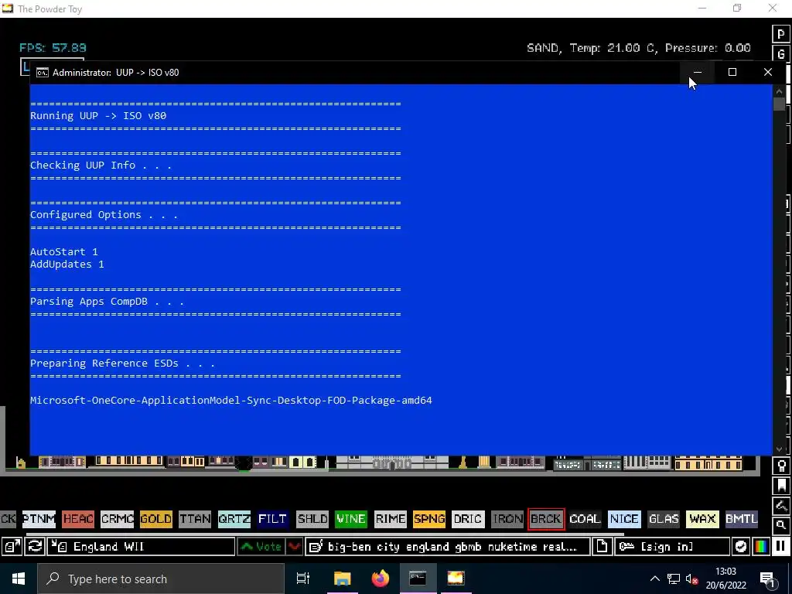Viewport: 792px width, 594px height.
Task: Select the PTNM element
Action: [x=39, y=519]
